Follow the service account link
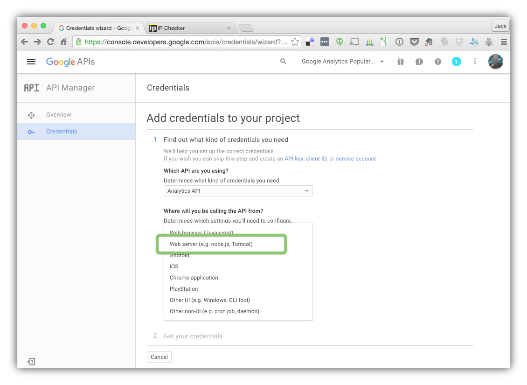The height and width of the screenshot is (385, 527). (x=355, y=159)
